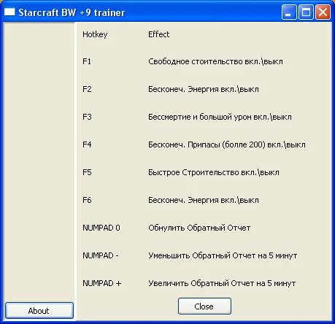Image resolution: width=335 pixels, height=324 pixels.
Task: Click the NUMPAD + hotkey label
Action: 101,283
